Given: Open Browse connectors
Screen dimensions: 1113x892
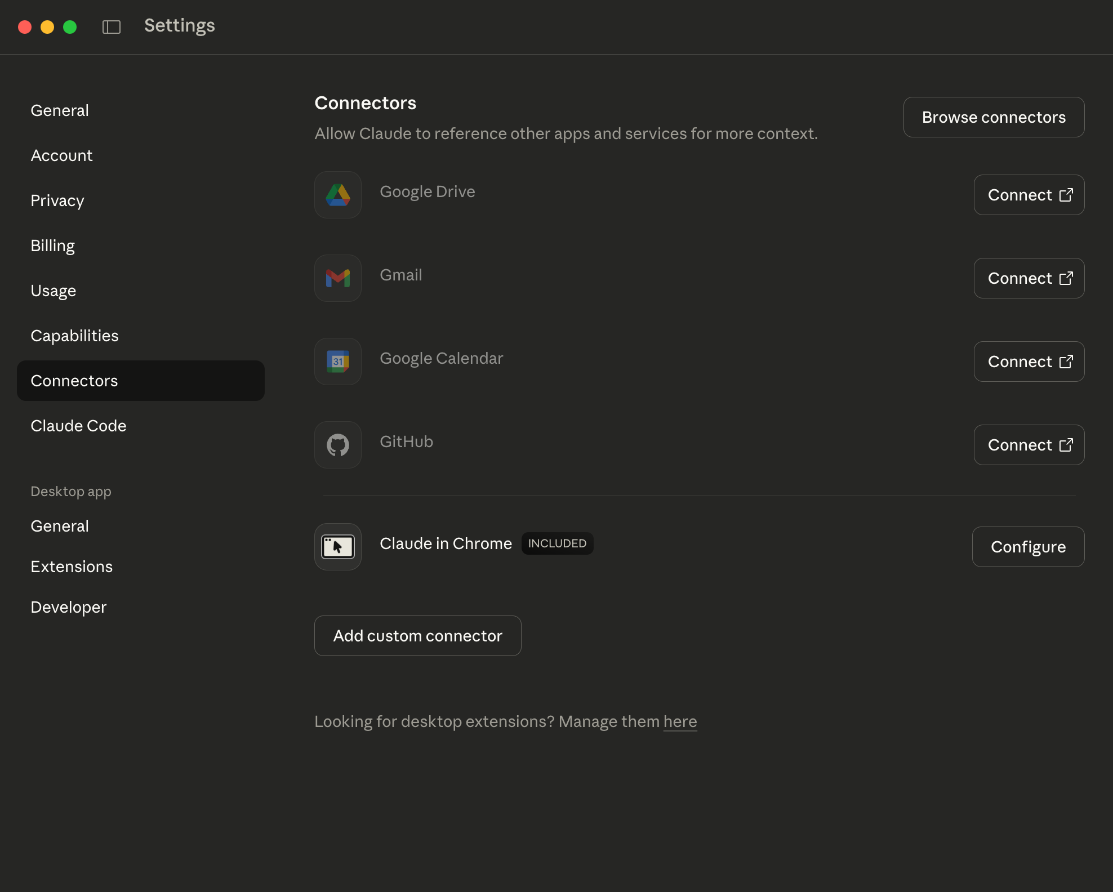Looking at the screenshot, I should tap(993, 117).
